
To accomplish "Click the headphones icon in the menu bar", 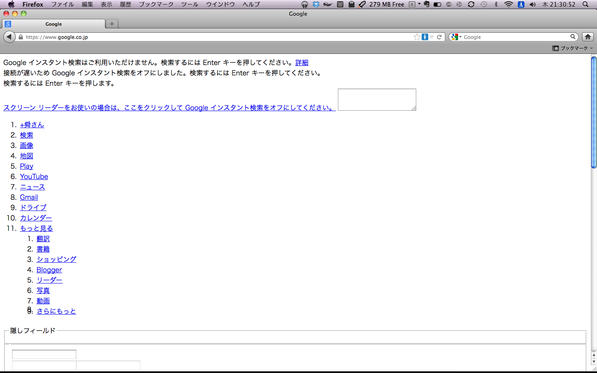I will pyautogui.click(x=305, y=4).
